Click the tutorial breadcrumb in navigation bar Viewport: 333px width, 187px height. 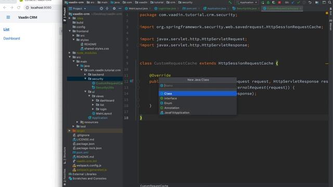[x=157, y=2]
